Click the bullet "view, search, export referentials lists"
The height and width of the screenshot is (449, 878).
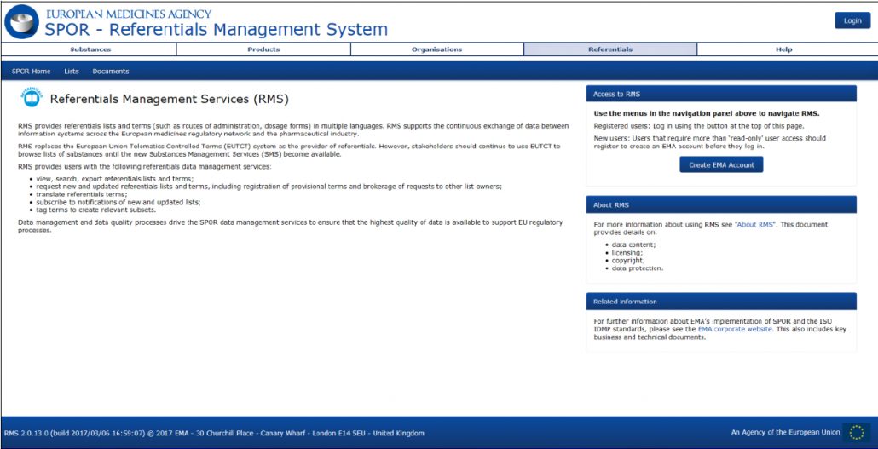pyautogui.click(x=115, y=179)
